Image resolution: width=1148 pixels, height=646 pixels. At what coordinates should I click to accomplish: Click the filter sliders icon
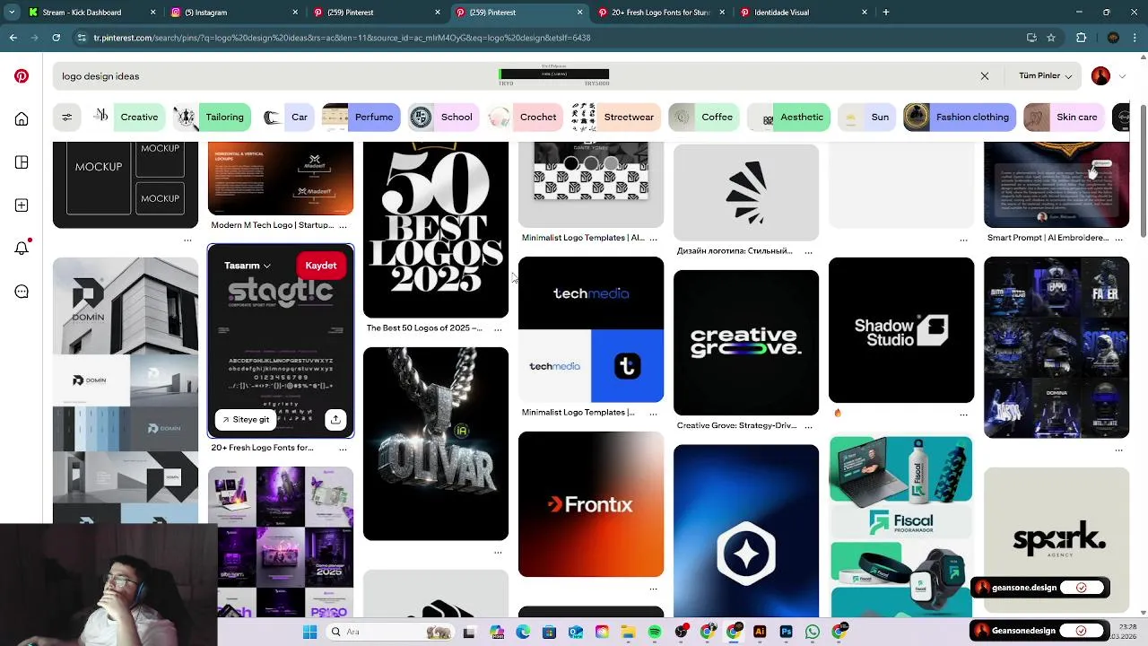pyautogui.click(x=66, y=118)
